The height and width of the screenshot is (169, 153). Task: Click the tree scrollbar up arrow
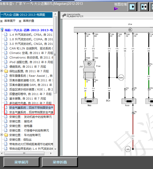[55, 14]
